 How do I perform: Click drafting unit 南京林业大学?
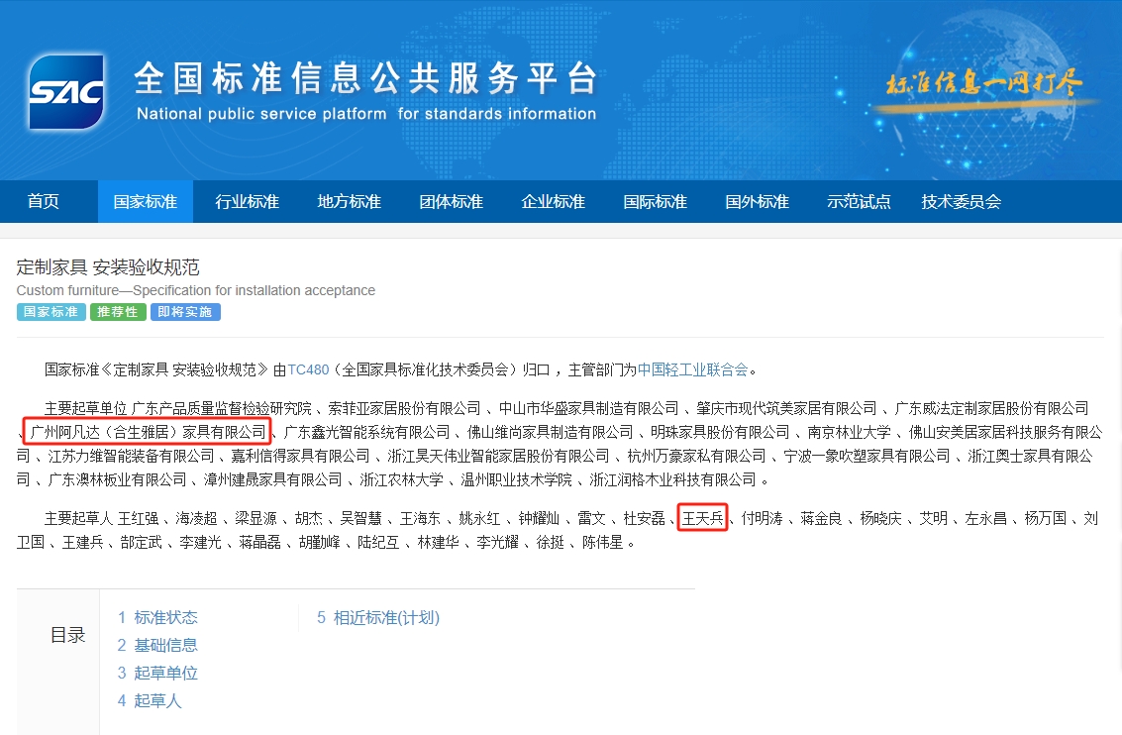(850, 432)
